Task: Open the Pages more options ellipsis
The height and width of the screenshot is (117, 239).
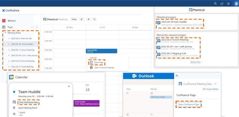Action: (32, 27)
